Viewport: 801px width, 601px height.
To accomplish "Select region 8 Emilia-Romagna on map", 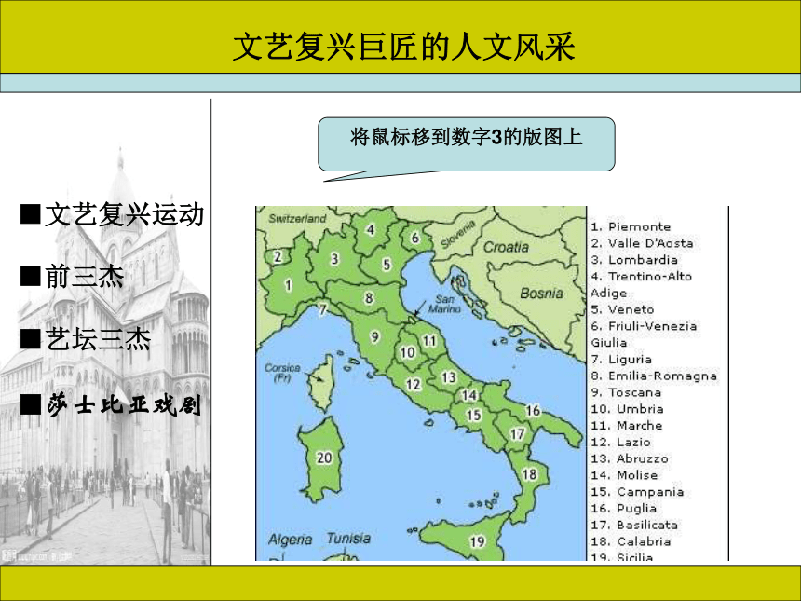I will [369, 298].
